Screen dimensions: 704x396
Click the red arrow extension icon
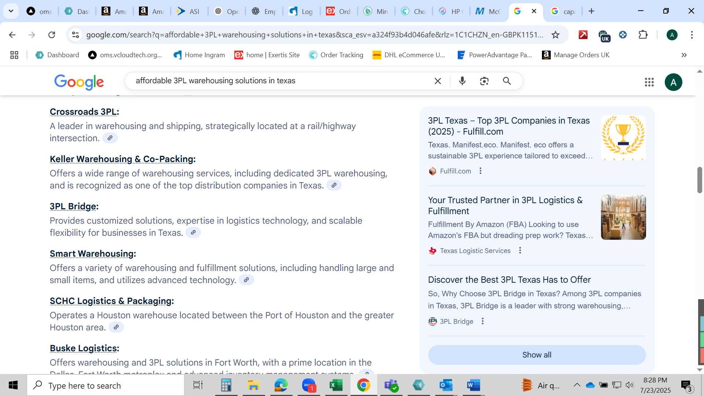583,35
